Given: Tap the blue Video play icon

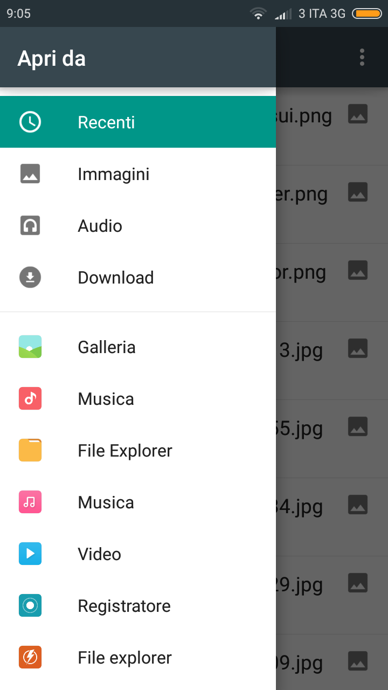Looking at the screenshot, I should pos(30,554).
